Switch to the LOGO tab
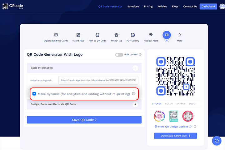The width and height of the screenshot is (225, 150). click(x=192, y=104)
